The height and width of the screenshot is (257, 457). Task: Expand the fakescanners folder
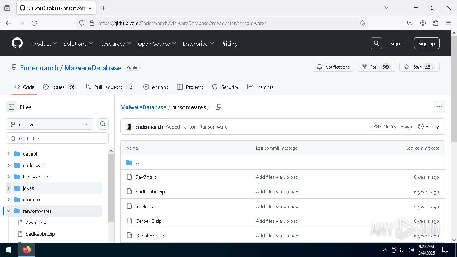[x=9, y=177]
